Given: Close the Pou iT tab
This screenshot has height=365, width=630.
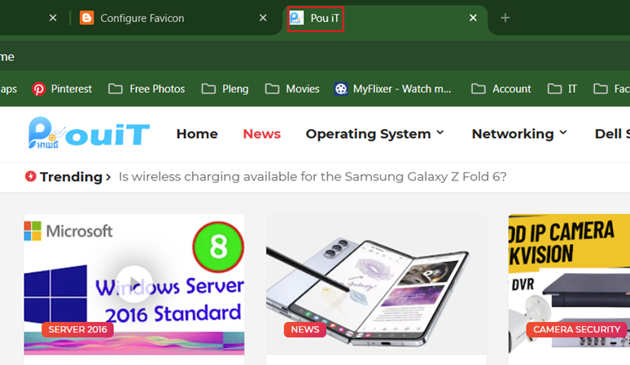Looking at the screenshot, I should [473, 18].
